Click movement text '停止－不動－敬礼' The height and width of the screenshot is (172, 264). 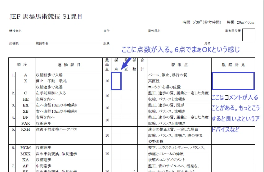[x=51, y=81]
